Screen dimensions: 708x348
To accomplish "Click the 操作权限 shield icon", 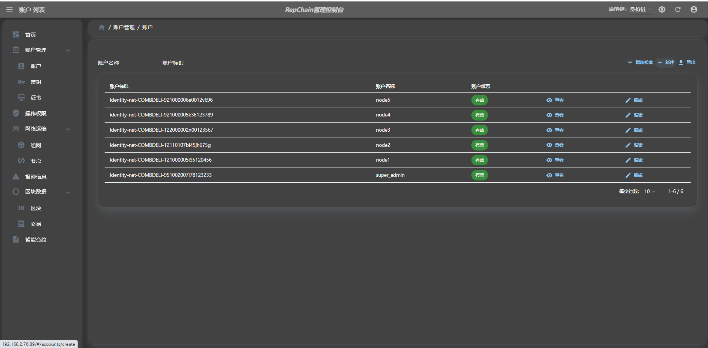I will point(16,113).
